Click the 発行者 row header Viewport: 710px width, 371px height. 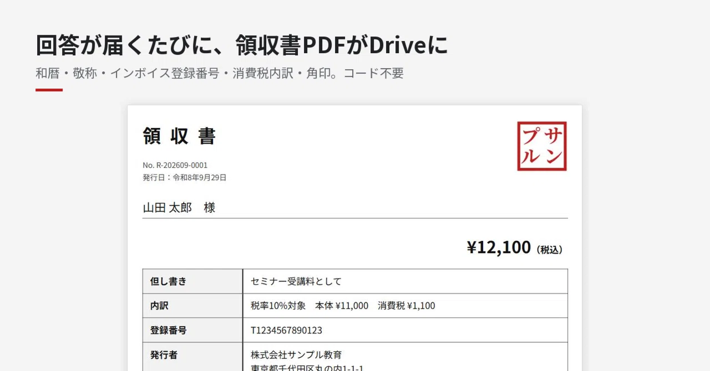(192, 357)
